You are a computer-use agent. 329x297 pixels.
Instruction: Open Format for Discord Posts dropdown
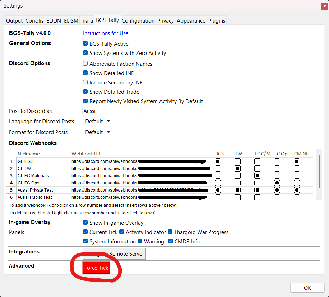click(98, 132)
